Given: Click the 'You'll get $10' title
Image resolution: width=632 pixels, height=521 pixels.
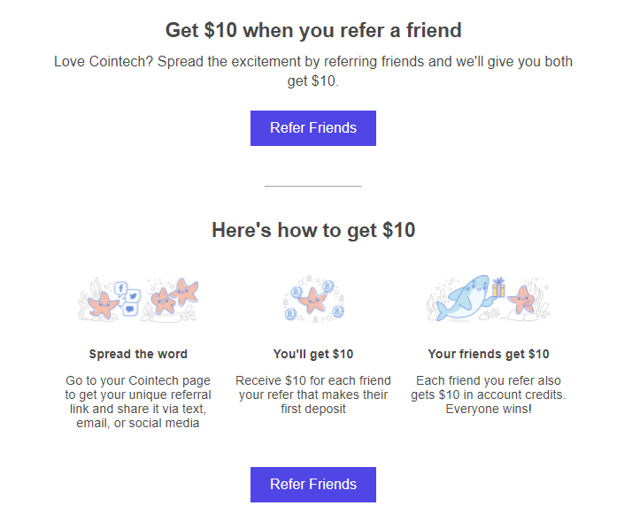Looking at the screenshot, I should tap(313, 354).
